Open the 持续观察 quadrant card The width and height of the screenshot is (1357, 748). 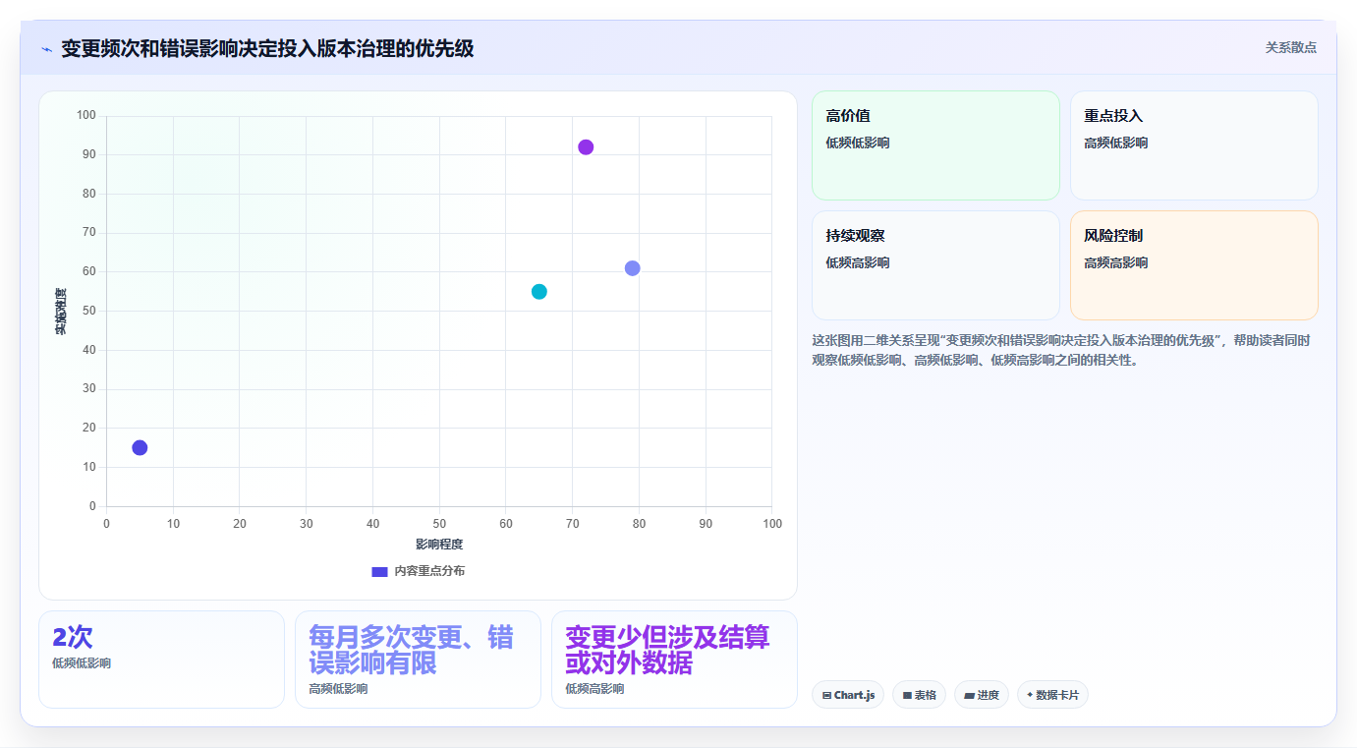coord(935,265)
